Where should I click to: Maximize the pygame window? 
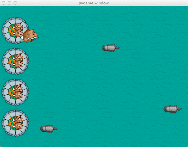[15, 3]
